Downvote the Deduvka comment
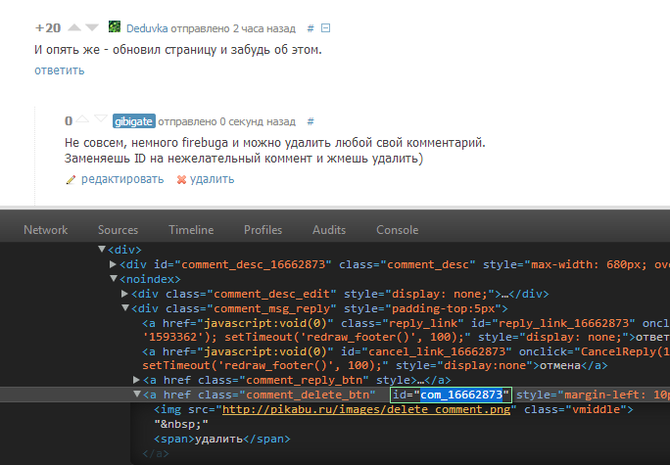670x465 pixels. tap(92, 27)
